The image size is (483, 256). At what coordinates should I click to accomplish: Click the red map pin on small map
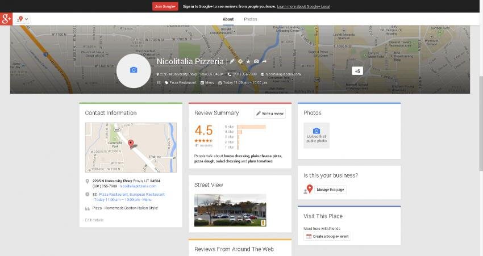[x=131, y=144]
